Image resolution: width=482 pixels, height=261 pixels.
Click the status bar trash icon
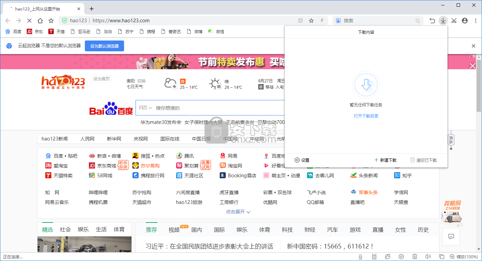(x=415, y=257)
